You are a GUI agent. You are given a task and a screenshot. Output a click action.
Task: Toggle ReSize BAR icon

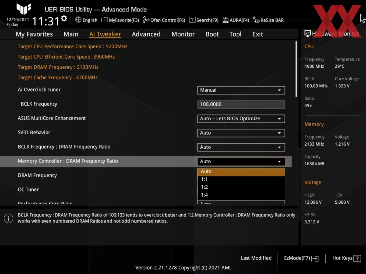256,20
